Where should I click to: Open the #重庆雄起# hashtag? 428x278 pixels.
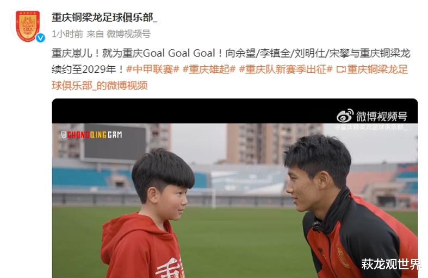pyautogui.click(x=209, y=69)
